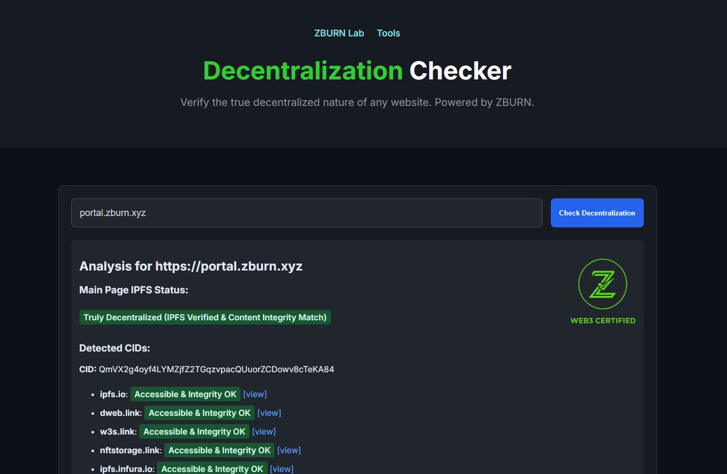Open the [view] link for ipfs.io
Image resolution: width=727 pixels, height=474 pixels.
[255, 394]
